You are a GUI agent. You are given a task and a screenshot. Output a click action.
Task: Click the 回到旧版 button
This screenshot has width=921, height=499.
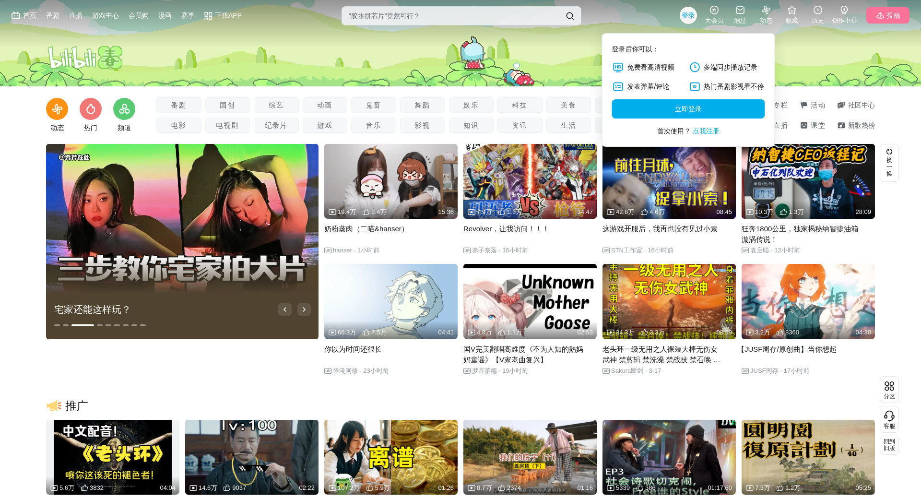889,445
